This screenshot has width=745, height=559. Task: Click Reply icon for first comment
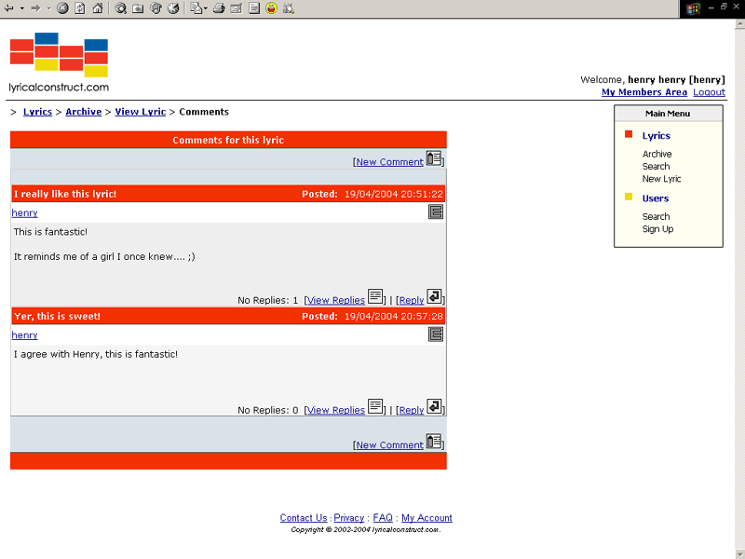click(x=434, y=296)
